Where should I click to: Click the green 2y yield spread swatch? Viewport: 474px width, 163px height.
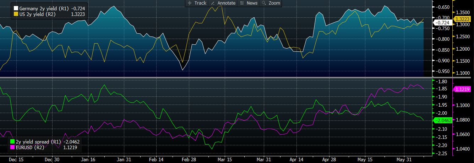point(13,142)
